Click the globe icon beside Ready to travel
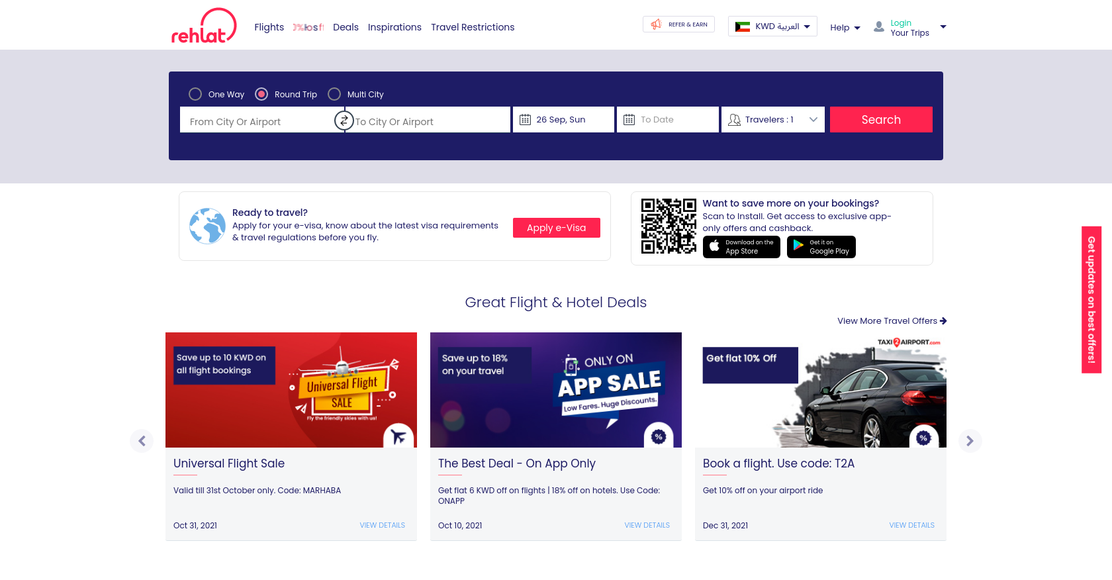 [x=207, y=226]
